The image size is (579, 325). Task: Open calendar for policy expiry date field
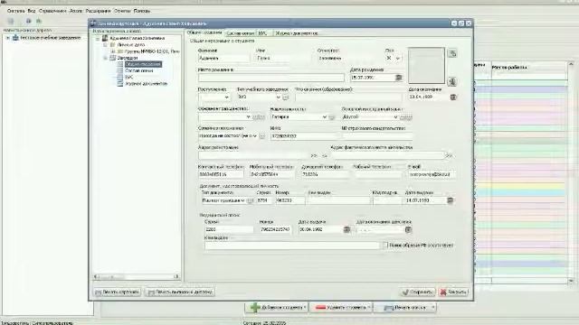click(x=408, y=229)
